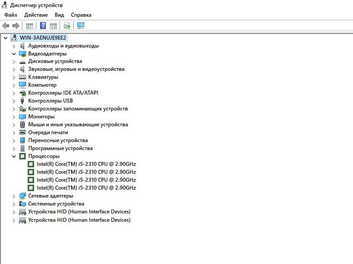The width and height of the screenshot is (353, 264).
Task: Click the Контроллеры USB plug icon
Action: (23, 101)
